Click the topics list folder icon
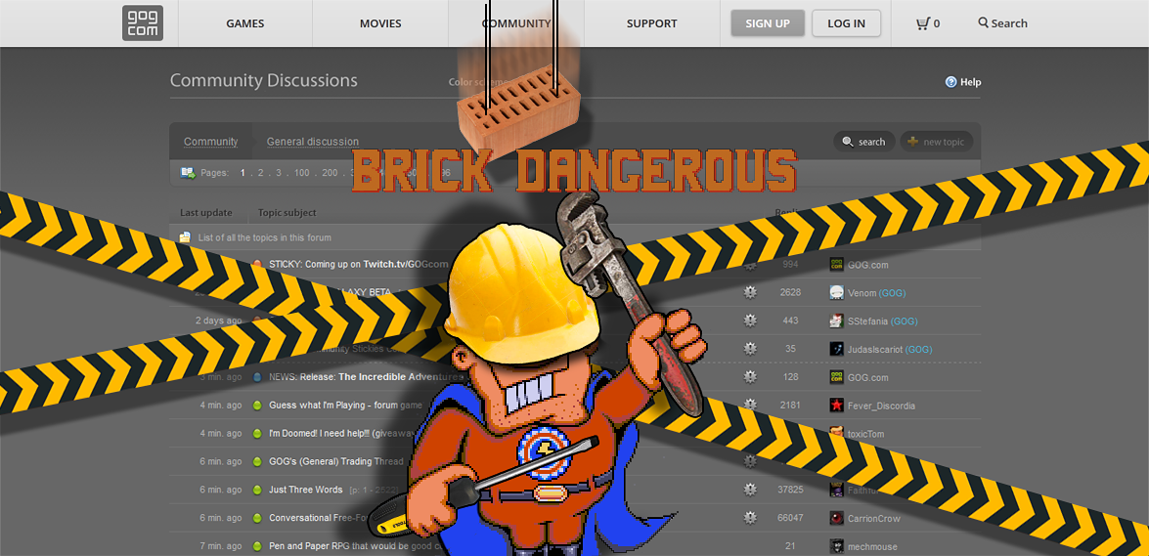1149x556 pixels. point(186,237)
